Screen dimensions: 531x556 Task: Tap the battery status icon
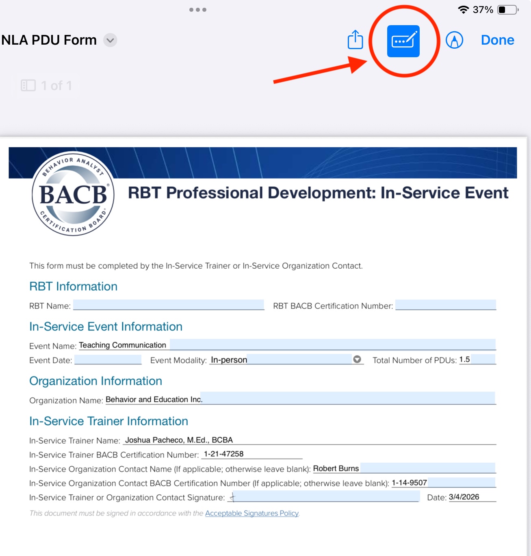pyautogui.click(x=508, y=10)
